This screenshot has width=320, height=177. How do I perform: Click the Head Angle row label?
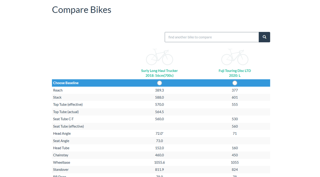point(62,133)
